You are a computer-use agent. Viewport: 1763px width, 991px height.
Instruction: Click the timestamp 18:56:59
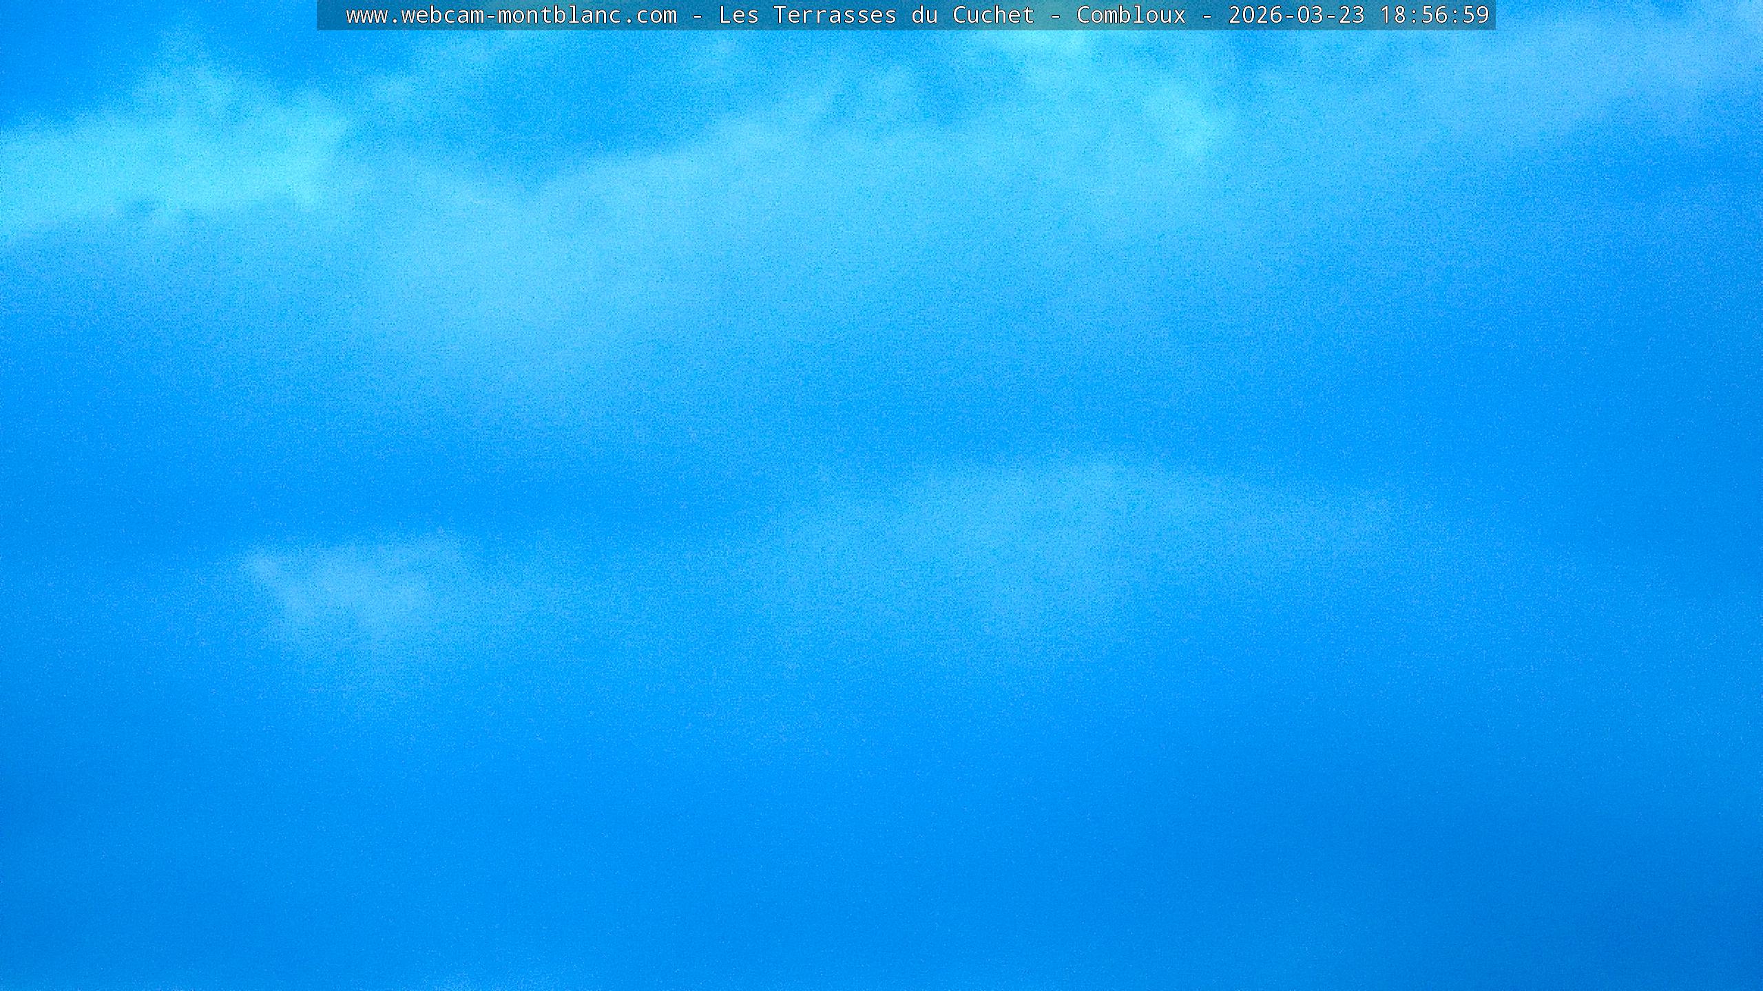[x=1435, y=15]
